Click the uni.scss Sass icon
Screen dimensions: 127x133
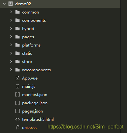click(x=17, y=127)
